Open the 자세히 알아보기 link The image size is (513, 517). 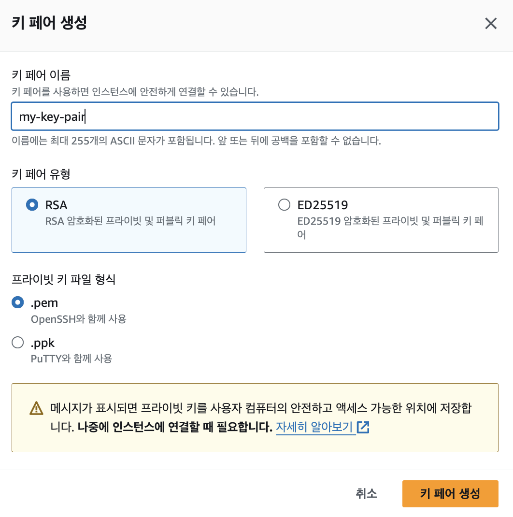[315, 427]
